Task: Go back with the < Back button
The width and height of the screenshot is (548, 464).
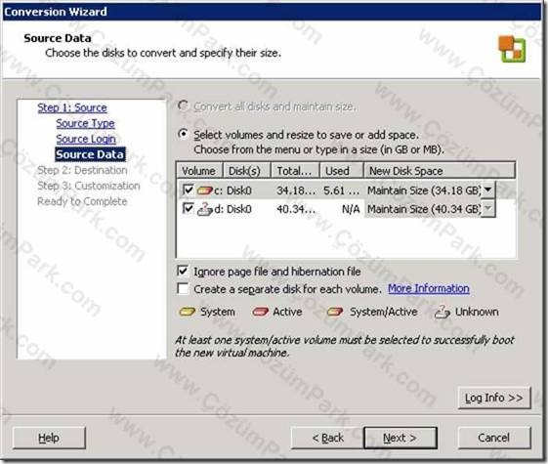Action: pos(327,438)
